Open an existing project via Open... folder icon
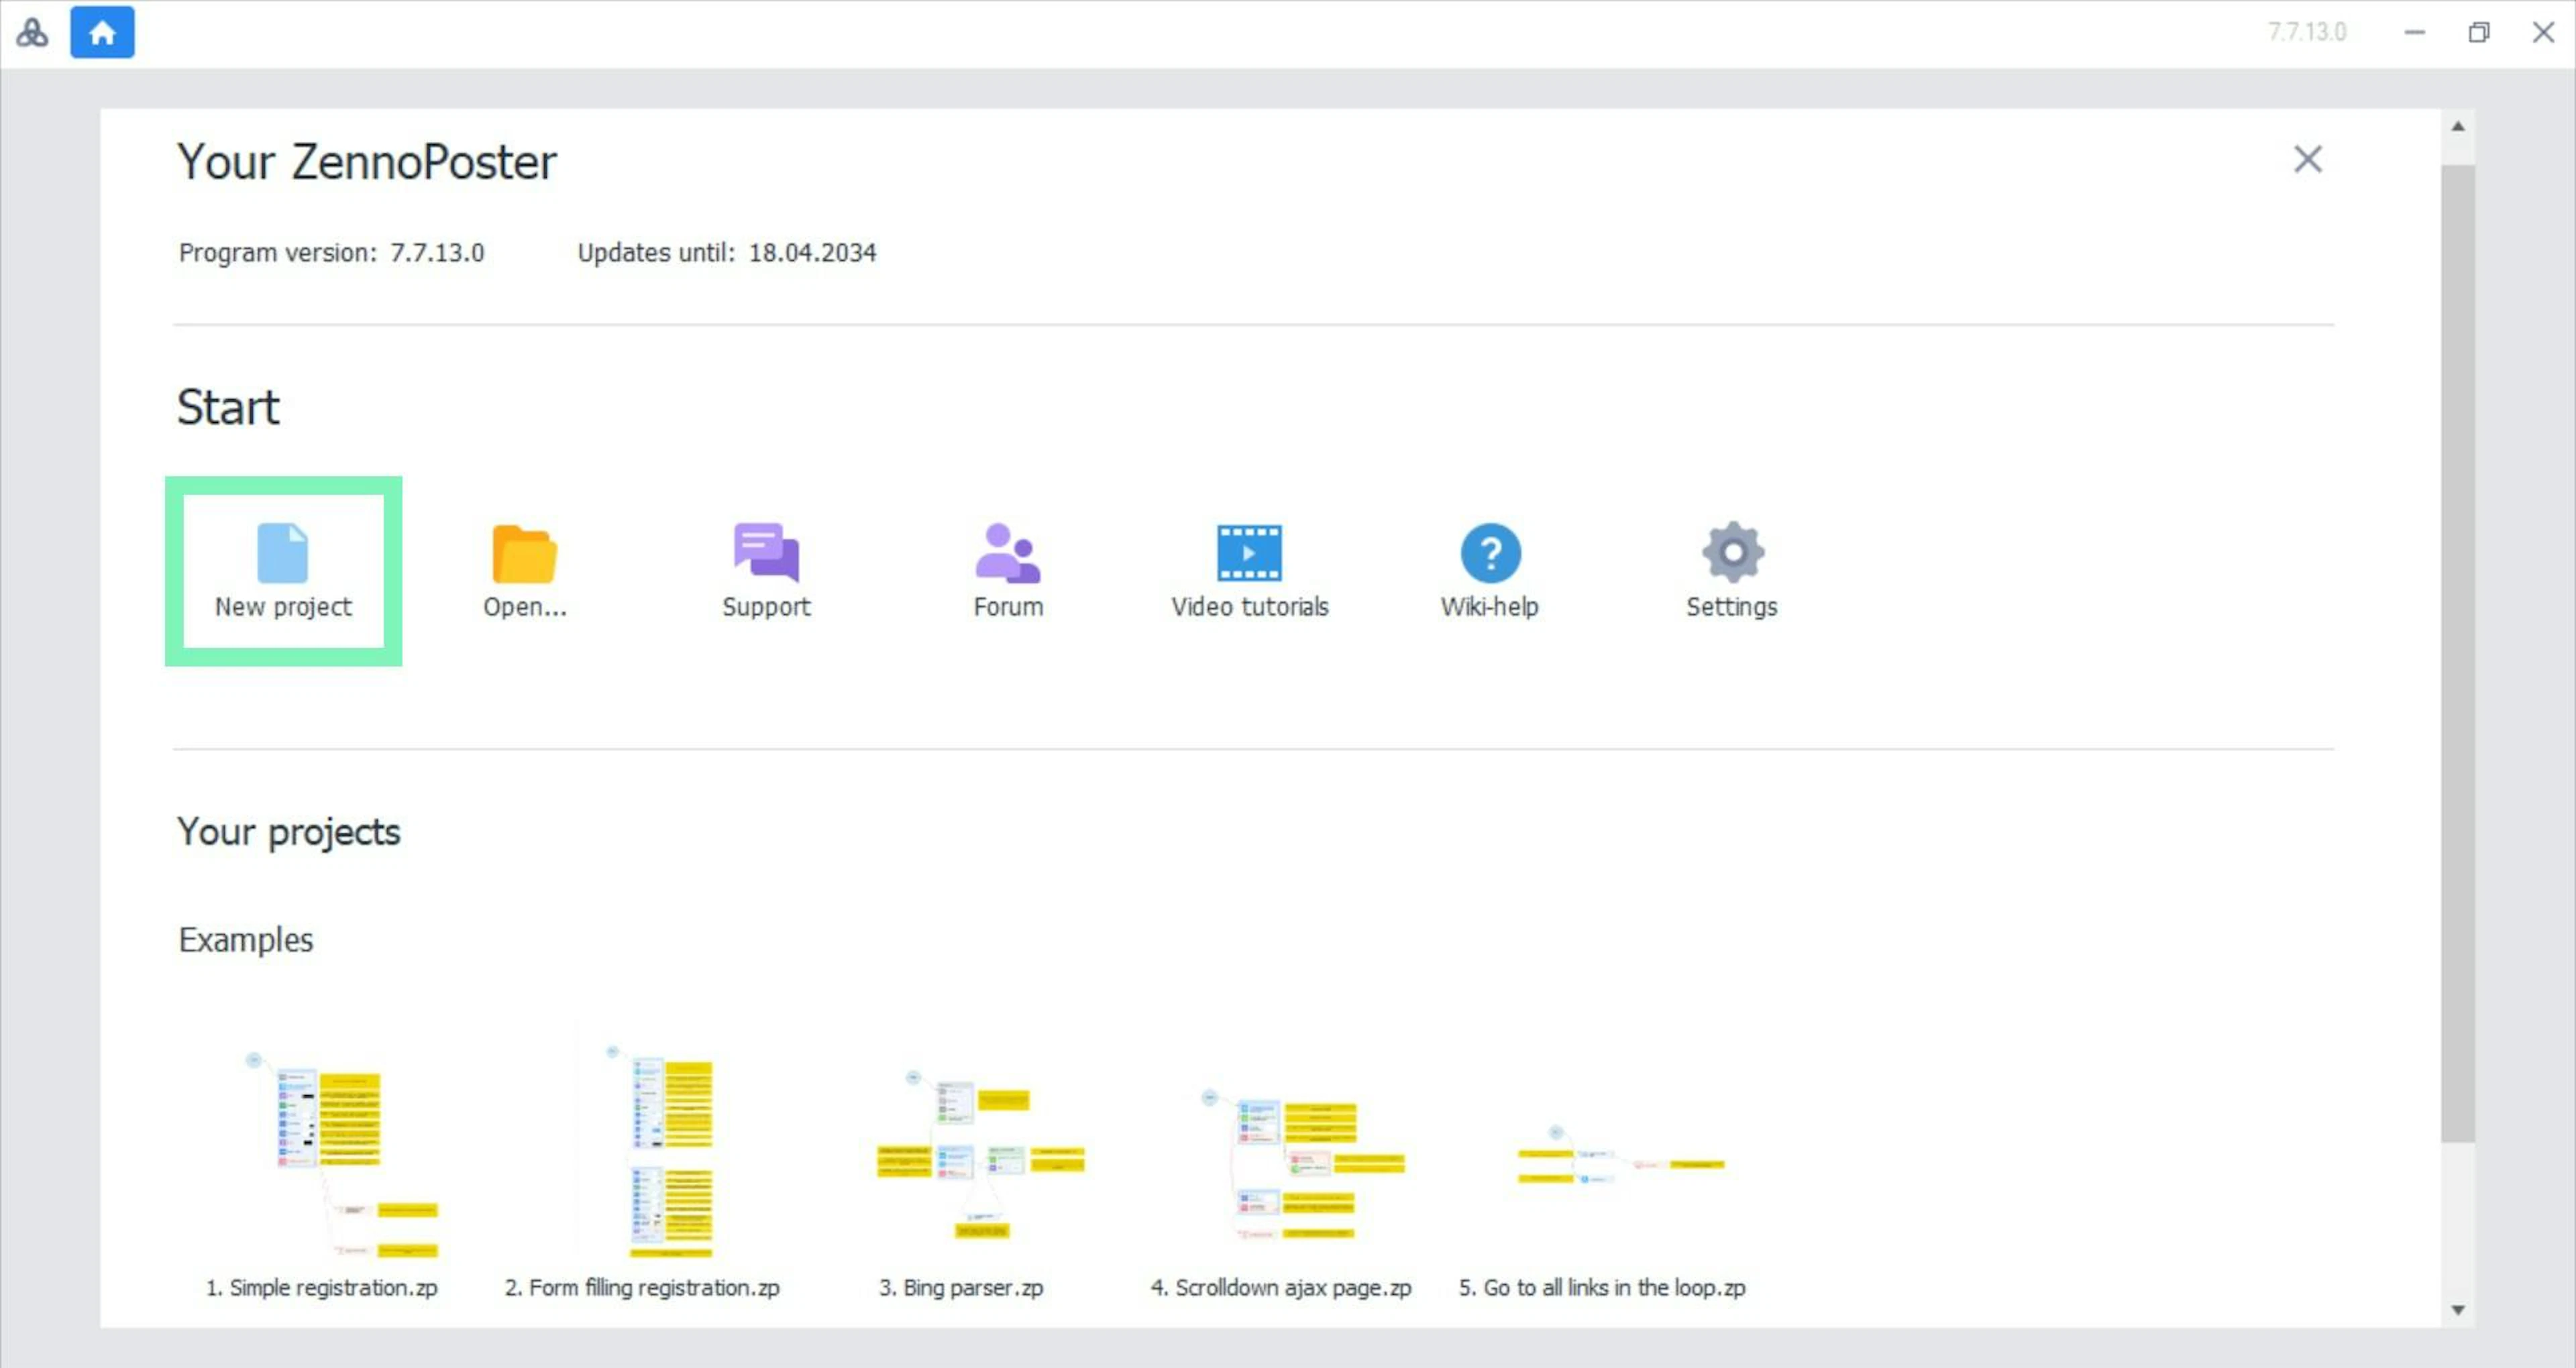The height and width of the screenshot is (1368, 2576). pyautogui.click(x=524, y=553)
